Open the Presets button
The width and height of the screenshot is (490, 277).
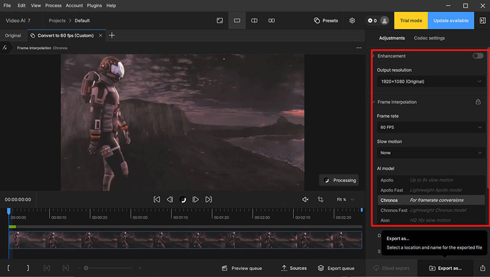326,21
